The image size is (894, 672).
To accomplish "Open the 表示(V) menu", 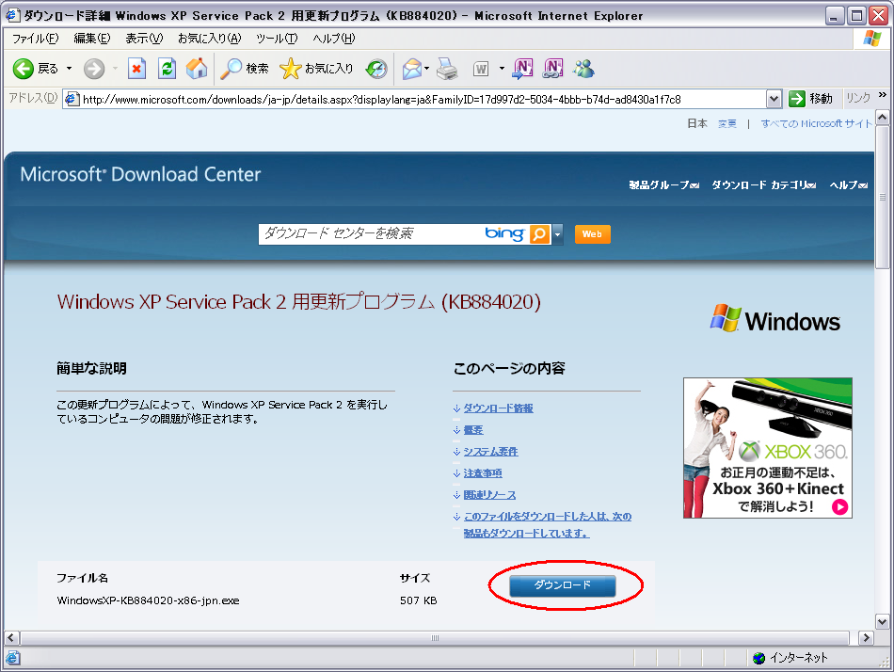I will [144, 39].
